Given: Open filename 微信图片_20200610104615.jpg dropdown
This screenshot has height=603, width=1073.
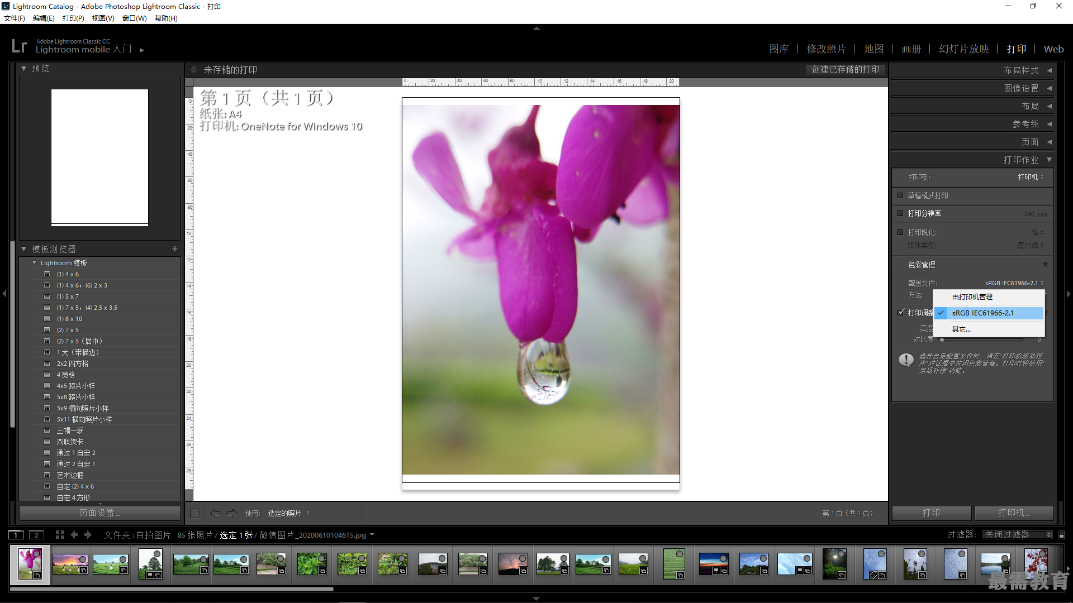Looking at the screenshot, I should click(x=372, y=535).
